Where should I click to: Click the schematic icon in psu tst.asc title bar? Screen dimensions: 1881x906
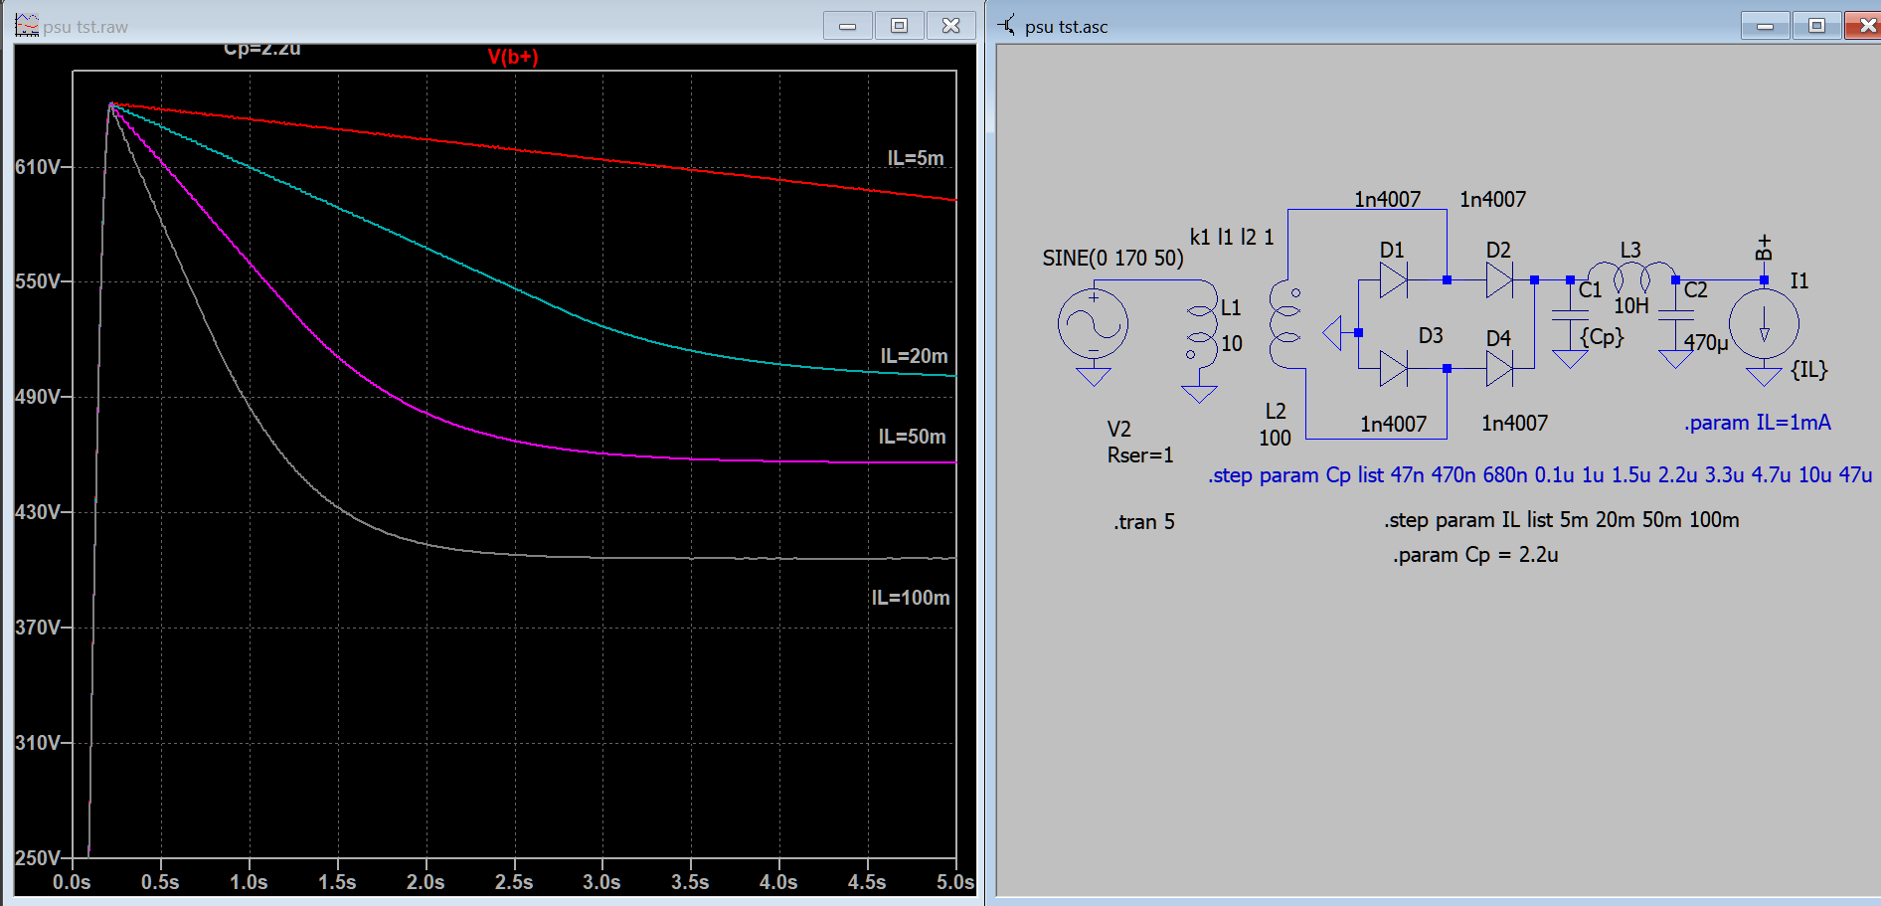[x=1007, y=25]
